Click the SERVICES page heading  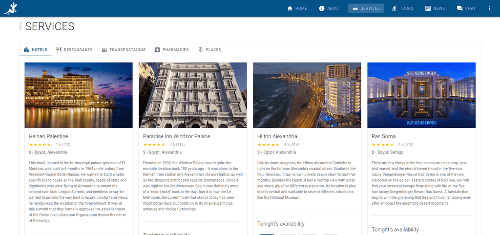tap(50, 26)
